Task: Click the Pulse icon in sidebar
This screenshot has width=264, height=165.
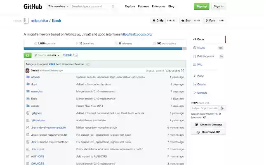Action: pos(195,76)
